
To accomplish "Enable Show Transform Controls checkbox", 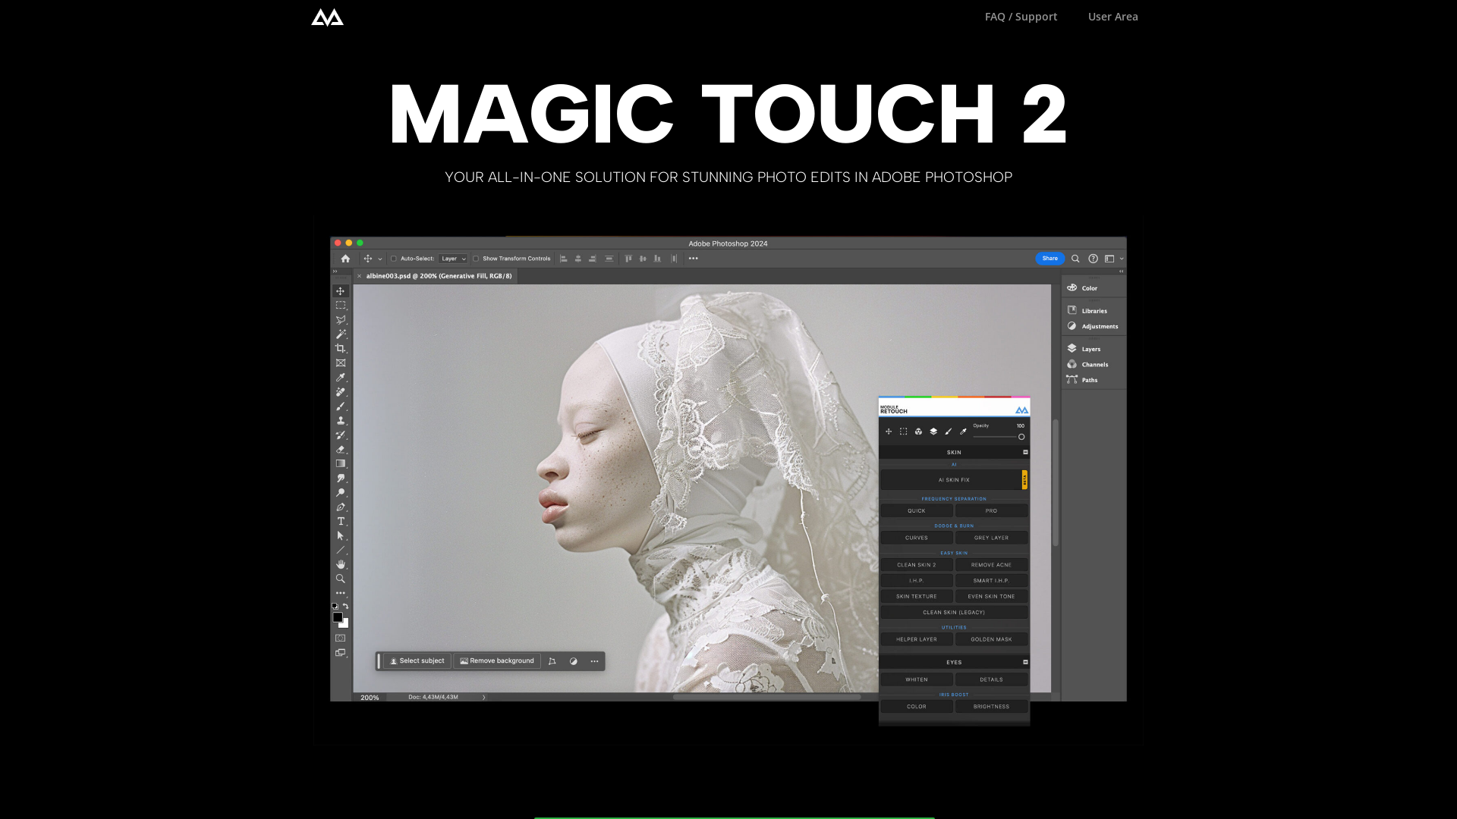I will pos(476,259).
